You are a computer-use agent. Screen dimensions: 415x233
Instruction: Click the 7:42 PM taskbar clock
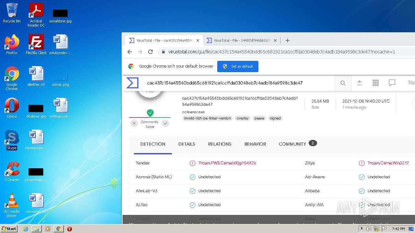tap(398, 229)
